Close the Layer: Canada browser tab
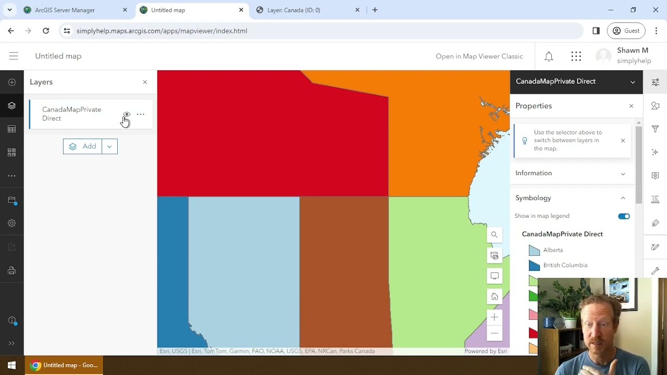 point(357,10)
